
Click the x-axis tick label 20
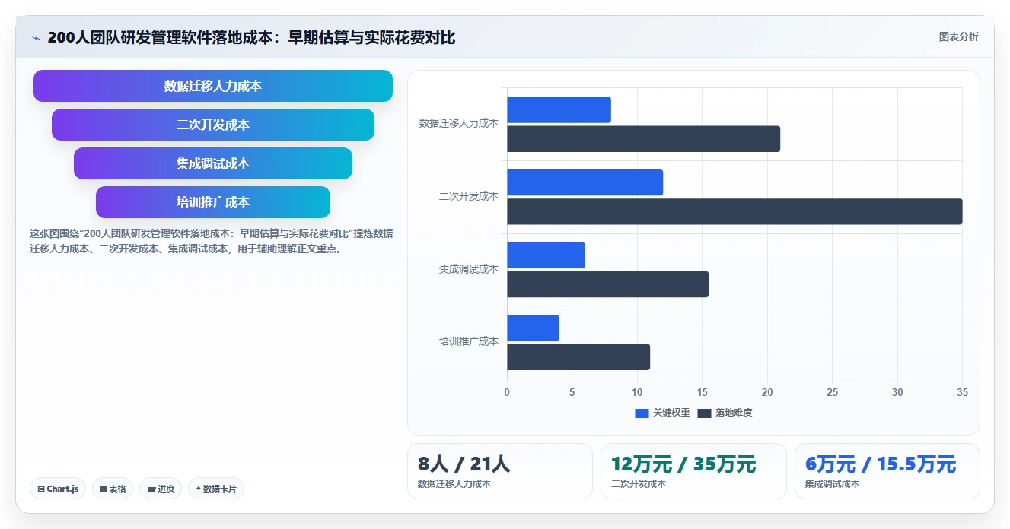767,393
